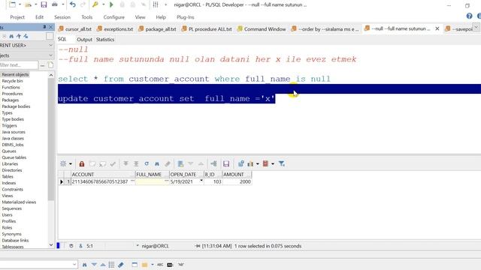
Task: Switch to the exceptions.txt tab
Action: tap(115, 29)
